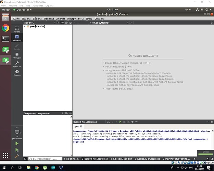Open the Начало welcome mode
The height and width of the screenshot is (171, 214).
17,29
